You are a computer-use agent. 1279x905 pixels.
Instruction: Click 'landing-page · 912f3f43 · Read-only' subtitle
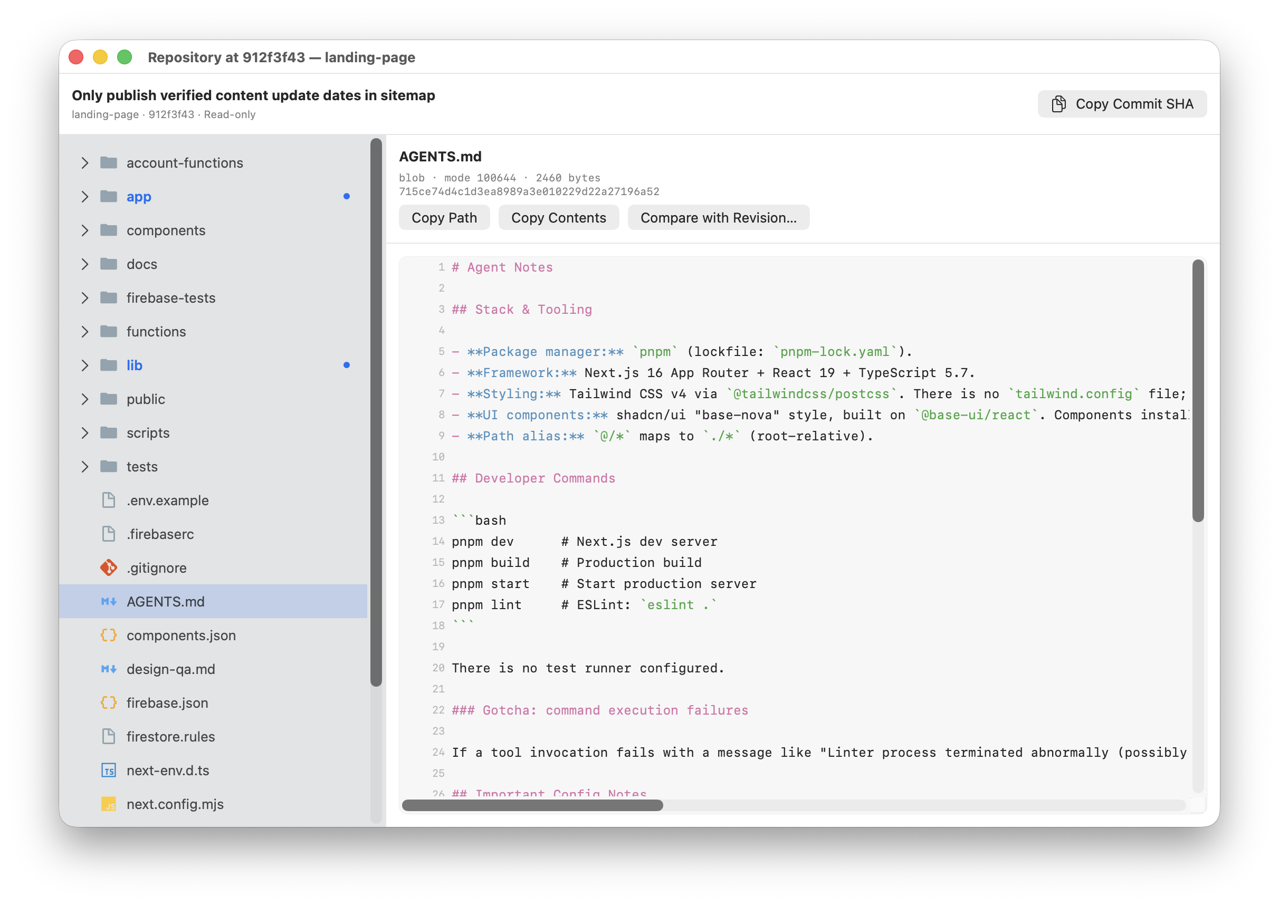(x=164, y=114)
